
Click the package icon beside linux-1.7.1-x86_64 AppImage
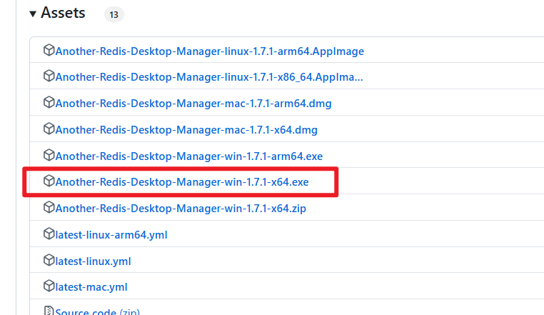(49, 76)
